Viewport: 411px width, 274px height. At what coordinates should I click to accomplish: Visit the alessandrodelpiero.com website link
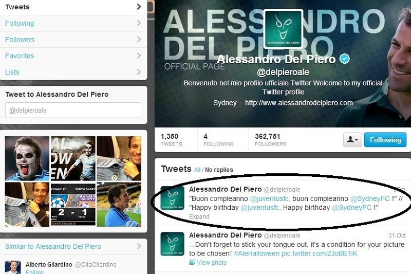[299, 103]
